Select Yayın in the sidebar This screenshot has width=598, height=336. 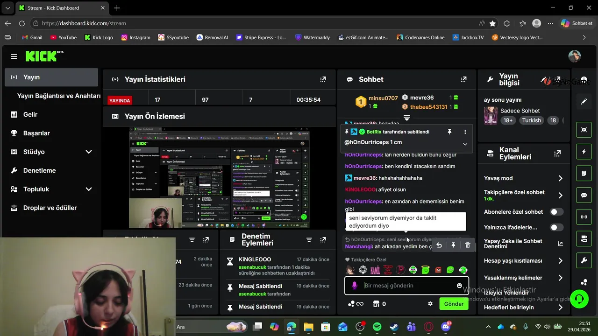[51, 77]
